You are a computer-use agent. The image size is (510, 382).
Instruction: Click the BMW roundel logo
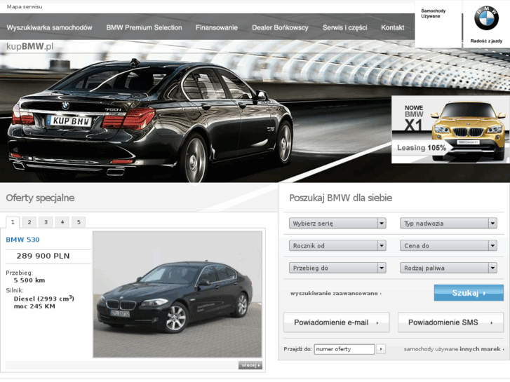click(486, 19)
